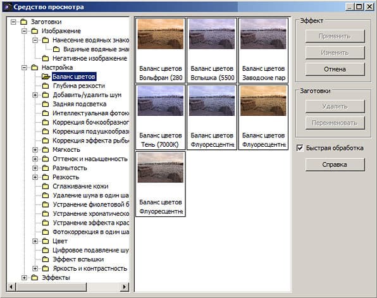Click the Переименовать button
The width and height of the screenshot is (377, 298).
(335, 123)
